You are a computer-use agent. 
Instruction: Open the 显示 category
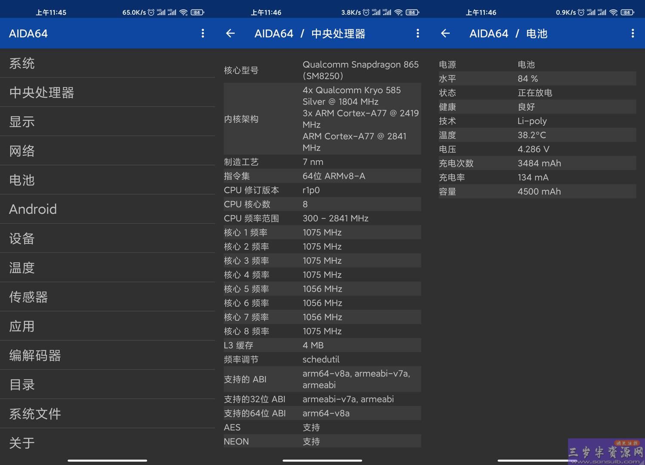coord(107,122)
